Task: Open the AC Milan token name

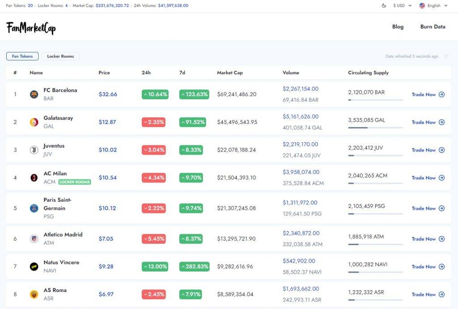Action: 55,174
